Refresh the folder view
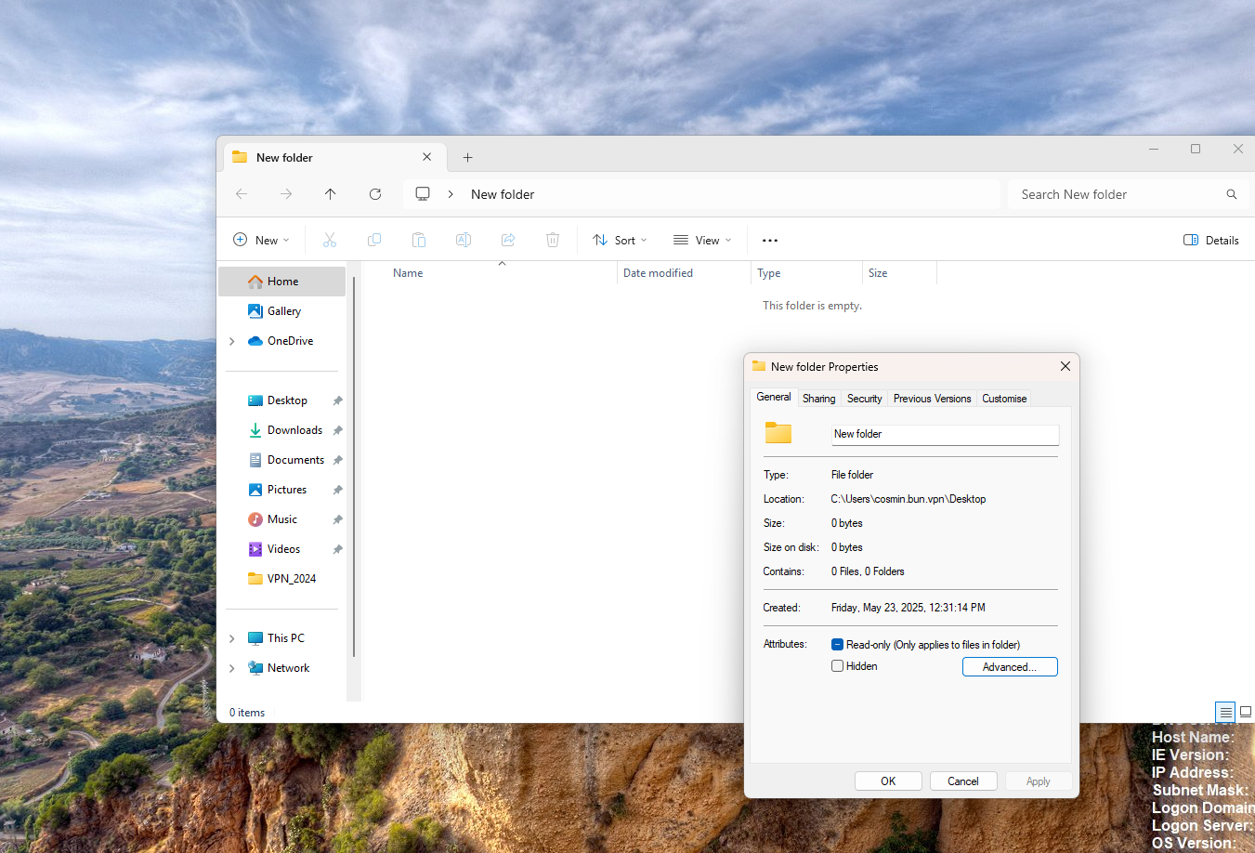The width and height of the screenshot is (1255, 853). (x=375, y=194)
